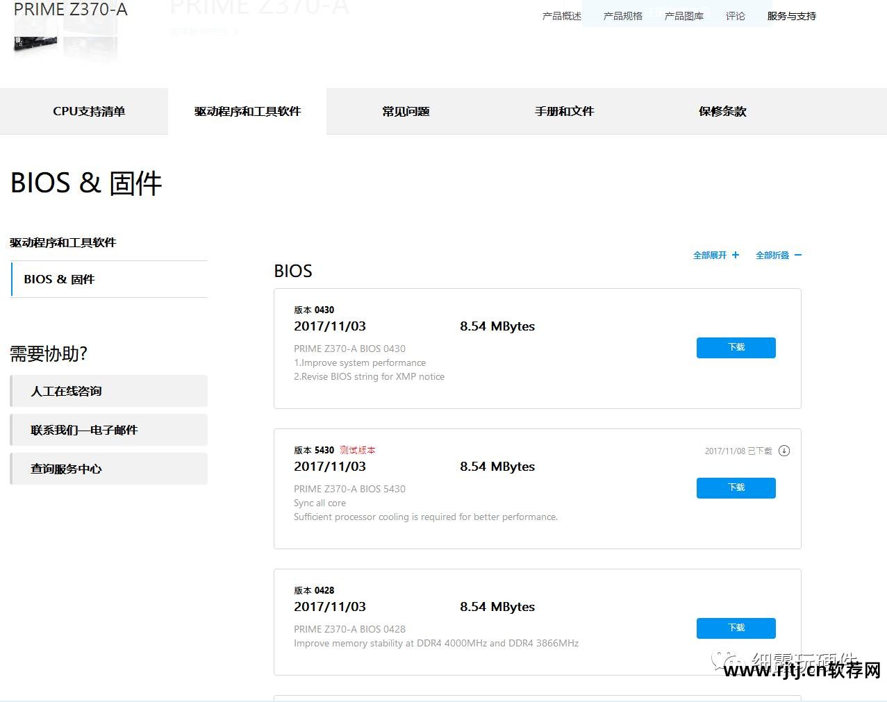
Task: Click 服务与支持 in top navigation
Action: click(x=791, y=16)
